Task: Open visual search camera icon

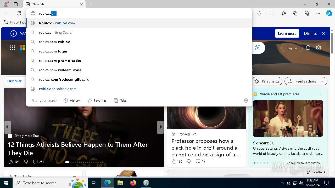Action: coord(258,48)
